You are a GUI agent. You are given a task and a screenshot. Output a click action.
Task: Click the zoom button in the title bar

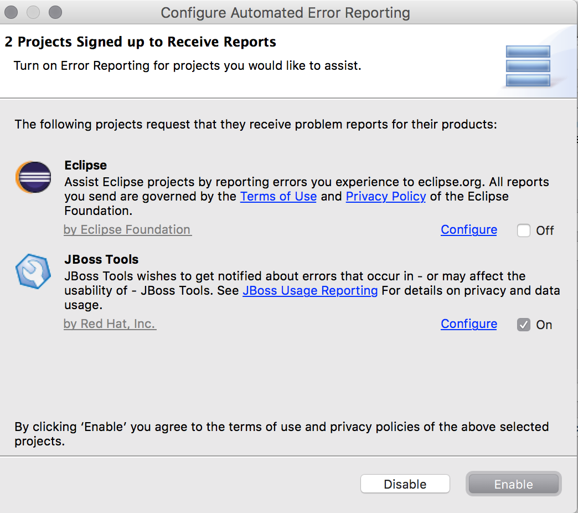coord(55,12)
